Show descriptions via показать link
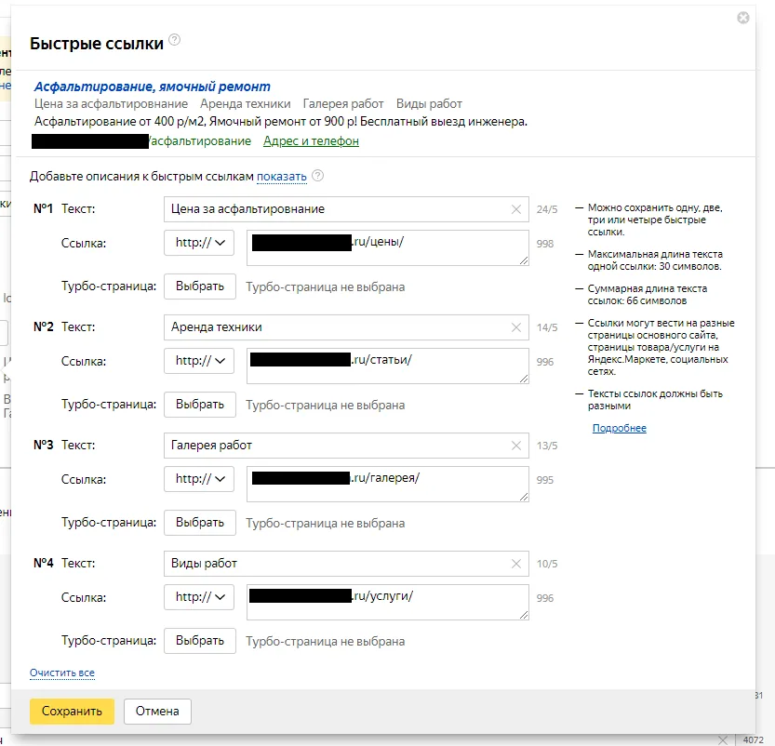 282,177
